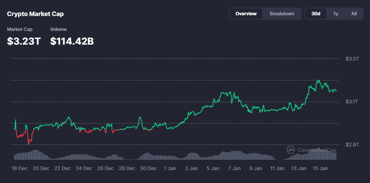This screenshot has height=183, width=370.
Task: Click the $114.42B volume value
Action: 72,41
